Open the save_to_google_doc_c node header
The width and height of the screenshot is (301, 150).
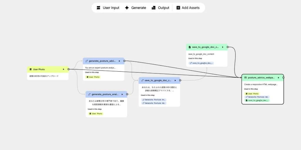(158, 80)
